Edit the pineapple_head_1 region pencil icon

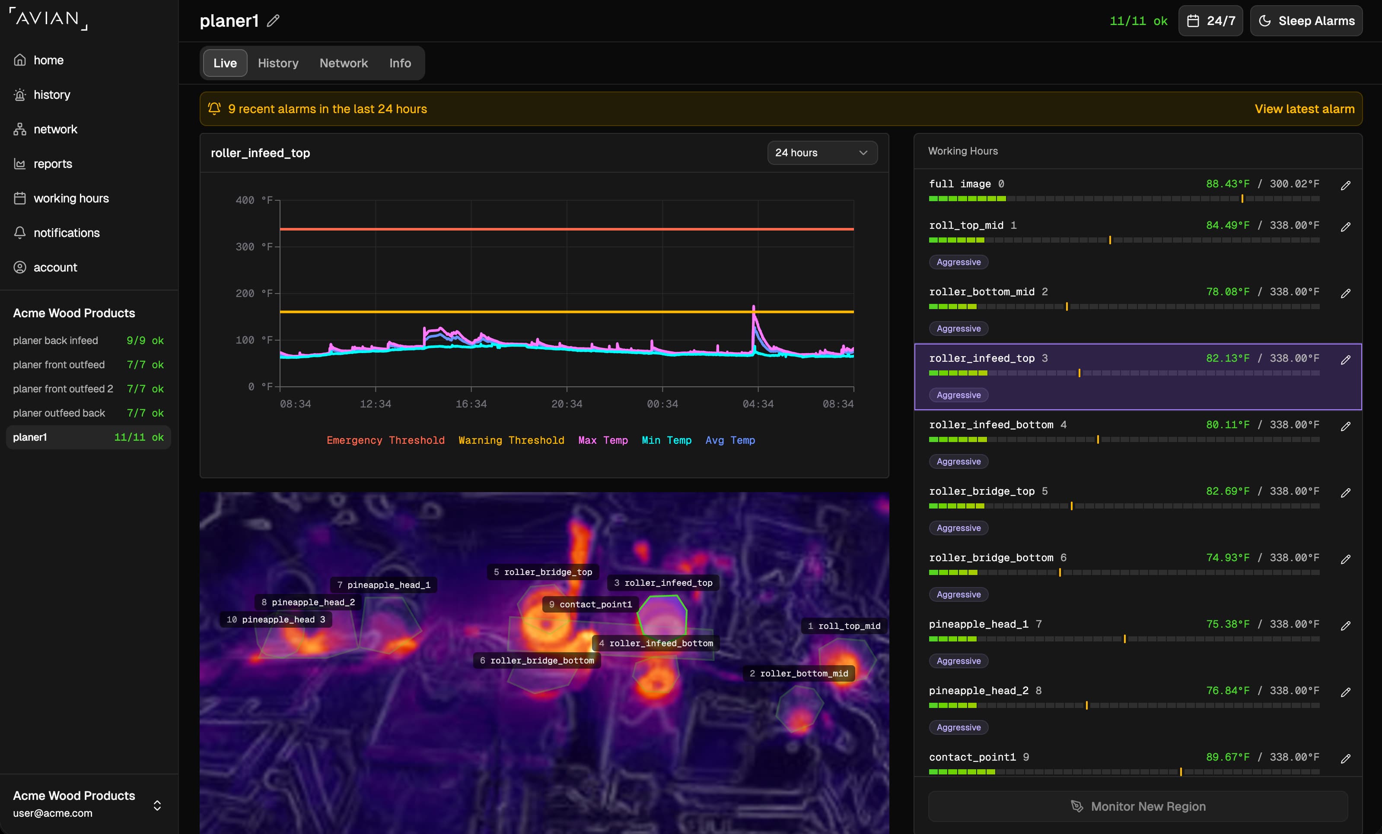coord(1346,626)
